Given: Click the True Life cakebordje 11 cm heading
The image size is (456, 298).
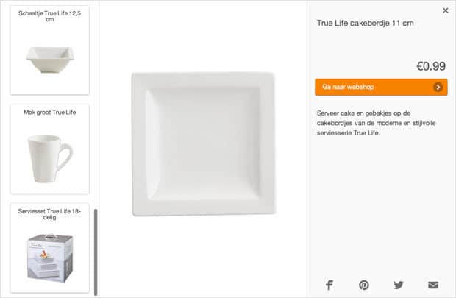Looking at the screenshot, I should (365, 23).
